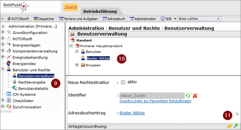Image resolution: width=241 pixels, height=130 pixels.
Task: Expand the Checklisten node
Action: point(3,100)
